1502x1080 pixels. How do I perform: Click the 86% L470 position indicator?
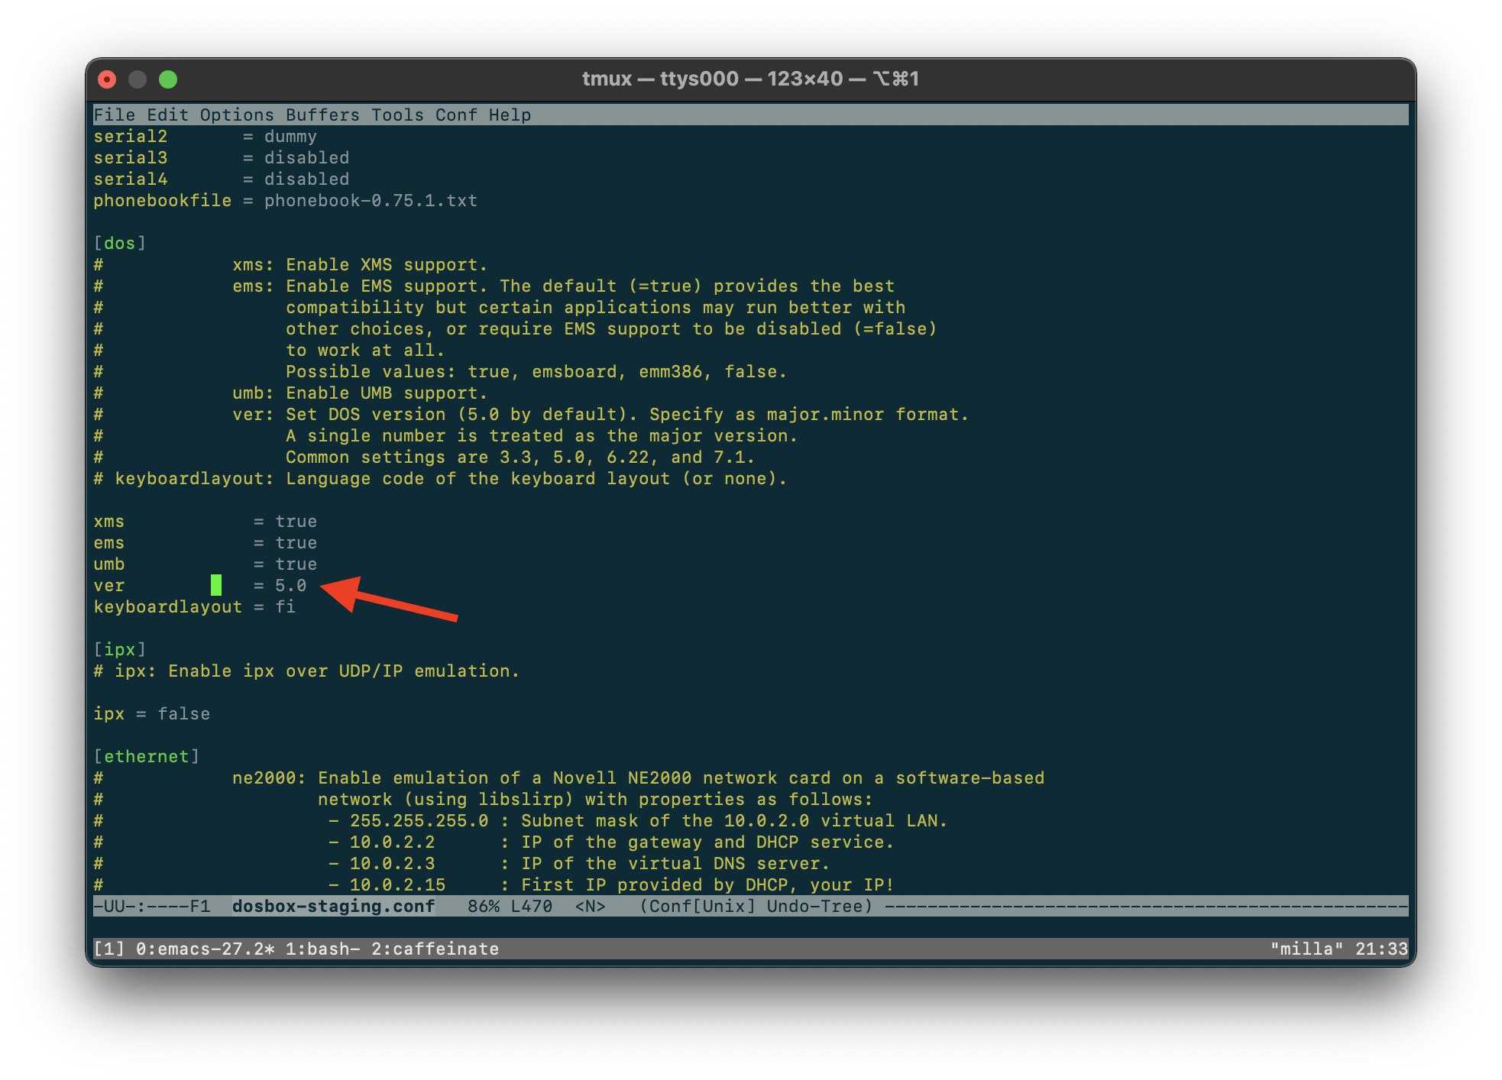point(510,906)
